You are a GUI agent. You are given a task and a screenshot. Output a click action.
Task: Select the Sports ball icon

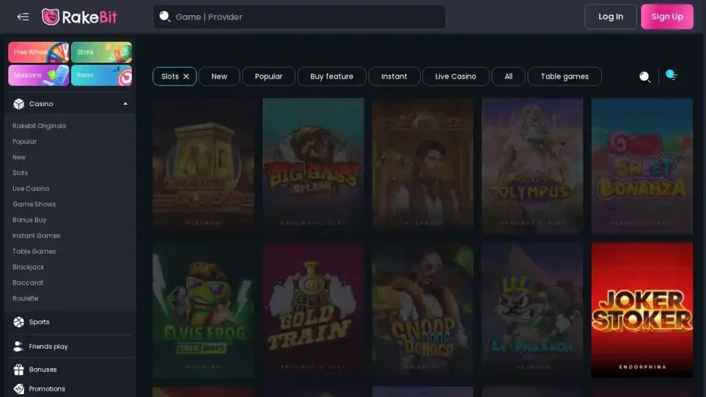tap(19, 323)
